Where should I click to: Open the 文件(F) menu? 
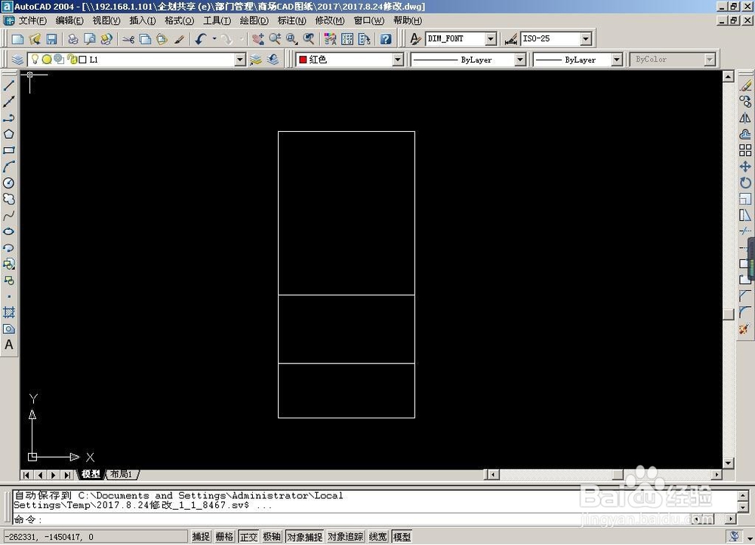coord(32,20)
